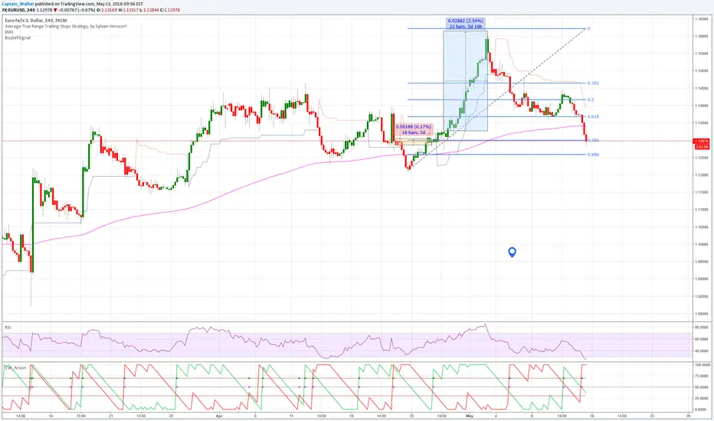Click the Apr date label on time axis
Viewport: 714px width, 421px height.
point(218,416)
